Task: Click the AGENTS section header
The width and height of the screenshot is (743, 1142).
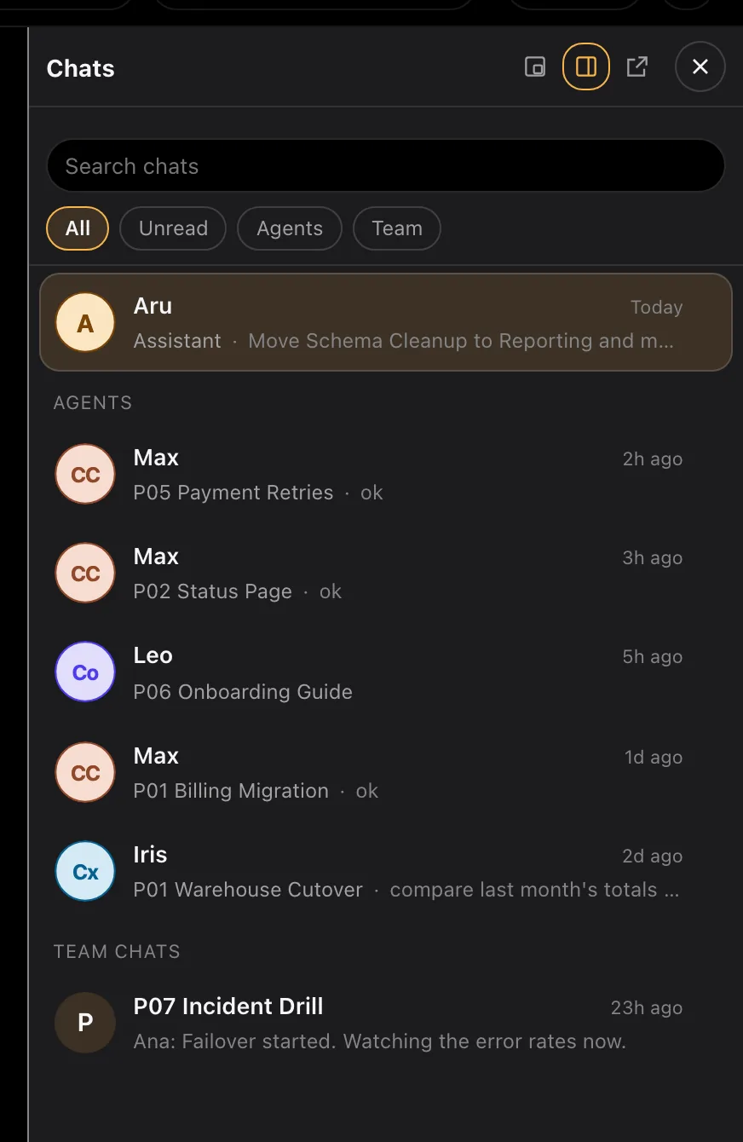Action: (x=93, y=403)
